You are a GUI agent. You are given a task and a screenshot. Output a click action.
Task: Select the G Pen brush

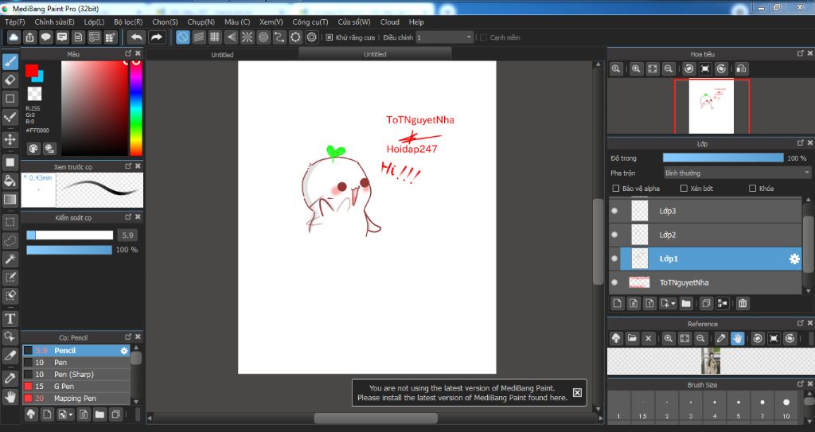[76, 386]
